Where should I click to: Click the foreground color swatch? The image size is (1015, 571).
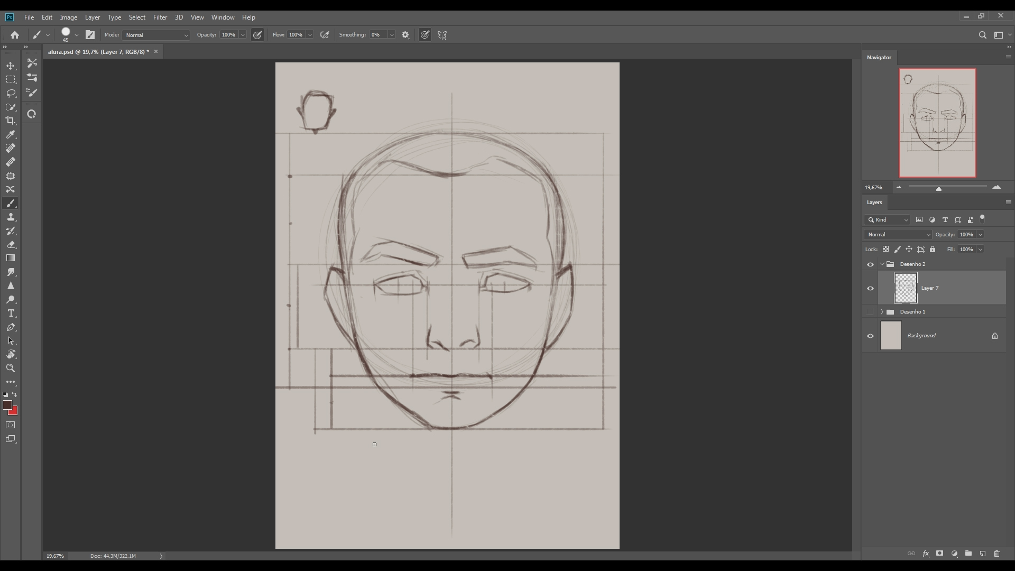point(7,405)
